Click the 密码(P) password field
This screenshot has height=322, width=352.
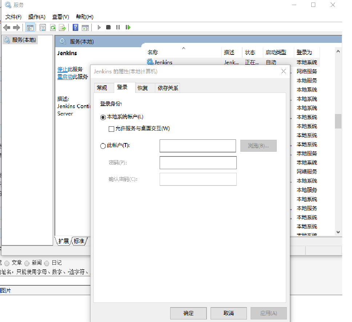[198, 163]
